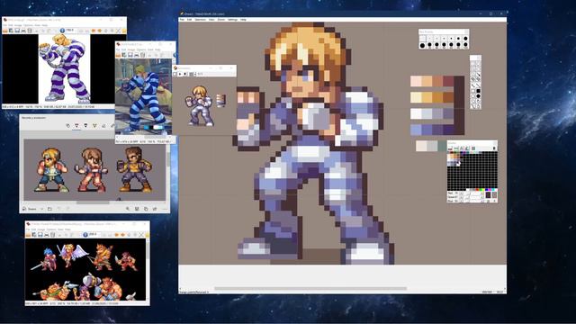Click the Delete trash icon in the top-left IrfanView window
This screenshot has height=324, width=576.
[30, 31]
